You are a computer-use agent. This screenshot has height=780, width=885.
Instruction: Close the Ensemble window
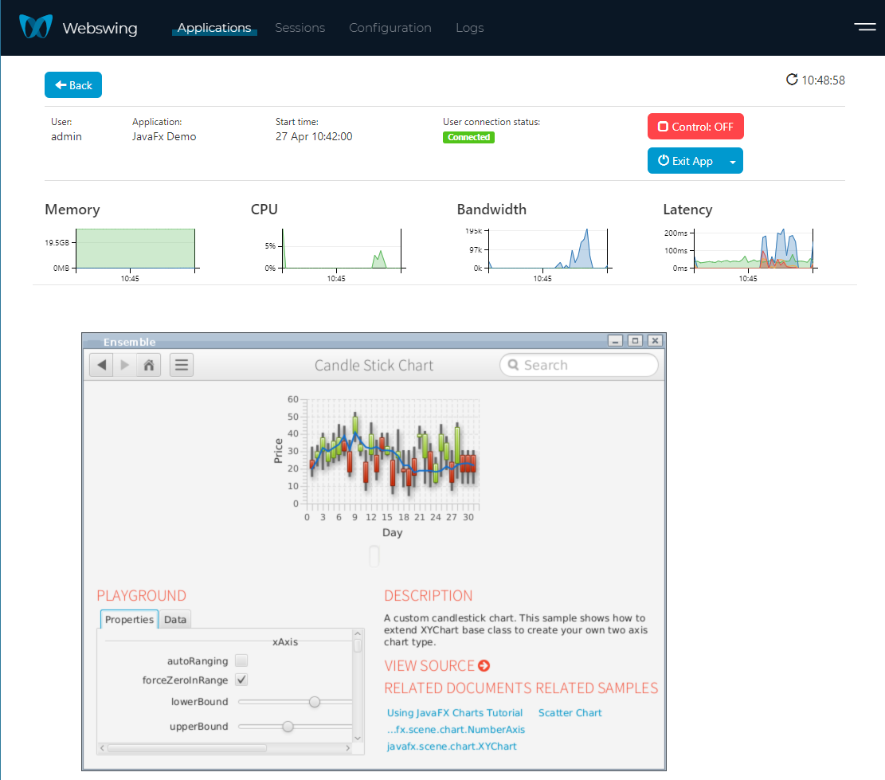pos(655,340)
